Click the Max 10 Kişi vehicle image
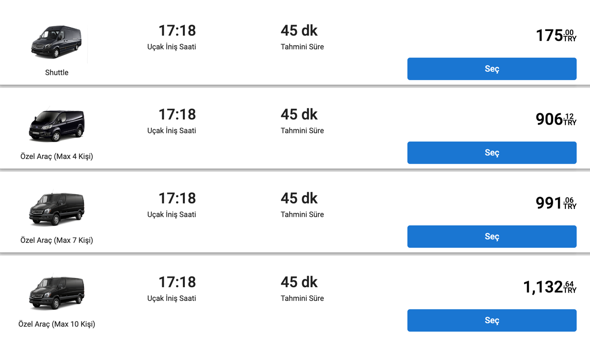Image resolution: width=590 pixels, height=357 pixels. tap(57, 294)
